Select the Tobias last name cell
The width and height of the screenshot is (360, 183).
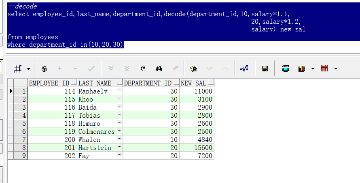click(x=100, y=115)
